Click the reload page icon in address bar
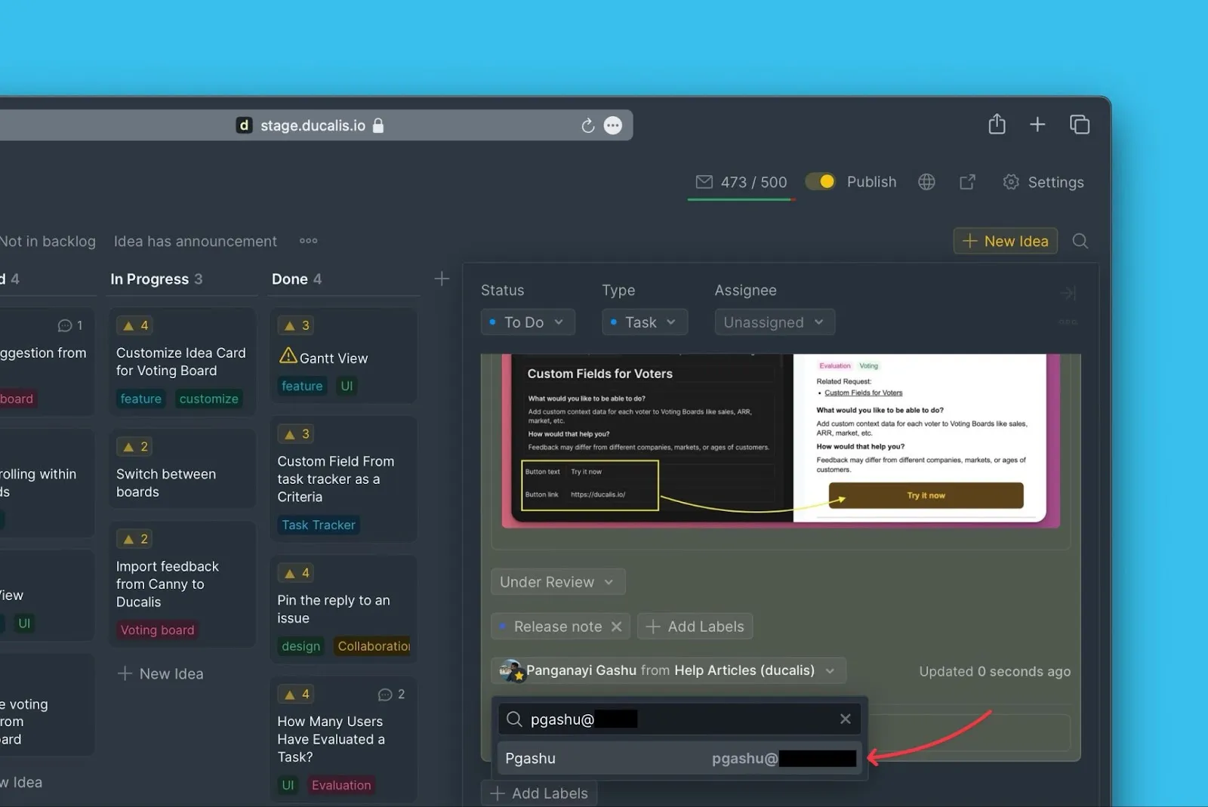Image resolution: width=1208 pixels, height=807 pixels. click(587, 126)
